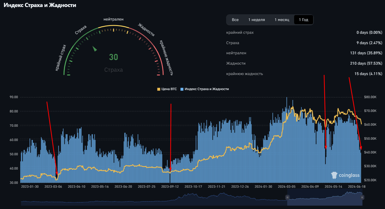Click the 2024-03-05 date axis label
The width and height of the screenshot is (385, 209).
tap(287, 186)
